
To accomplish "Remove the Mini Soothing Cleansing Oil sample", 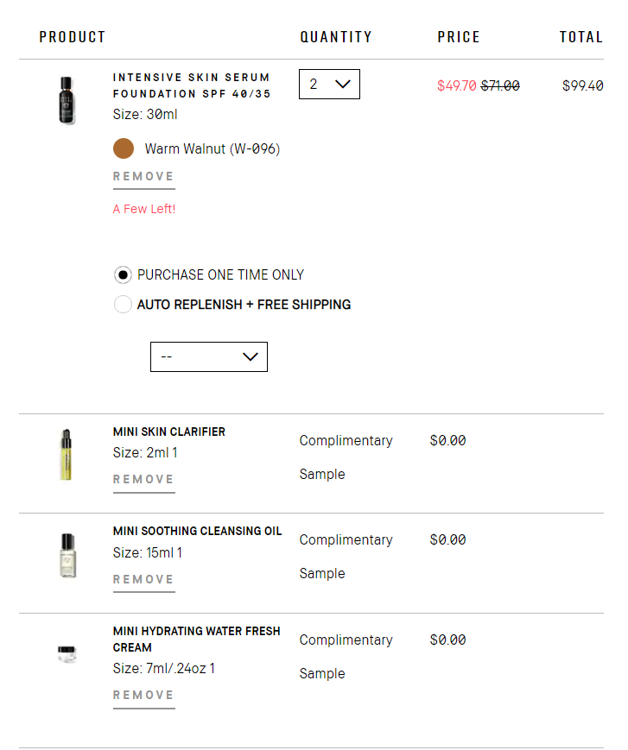I will [x=143, y=580].
